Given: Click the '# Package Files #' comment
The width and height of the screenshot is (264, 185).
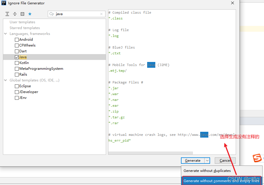Looking at the screenshot, I should point(126,82).
